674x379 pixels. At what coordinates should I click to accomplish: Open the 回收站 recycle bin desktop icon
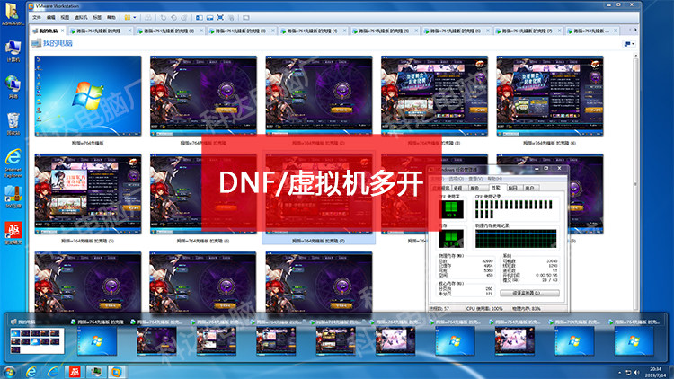(13, 124)
